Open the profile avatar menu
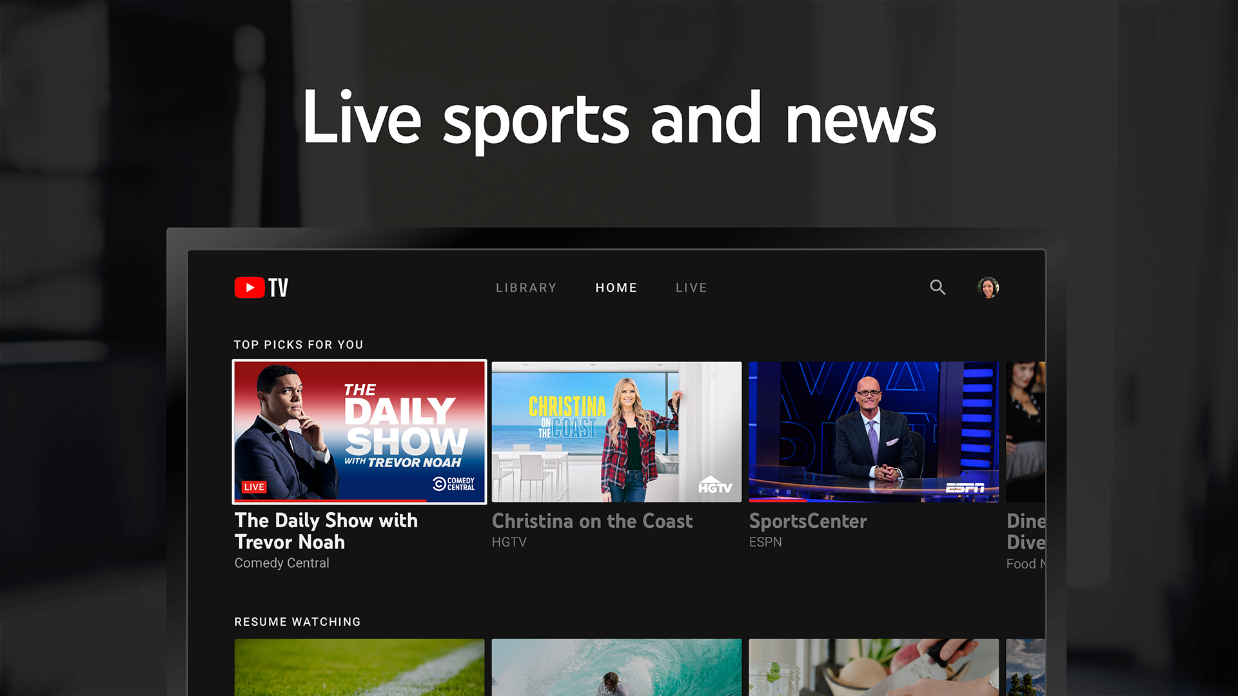 [x=987, y=287]
